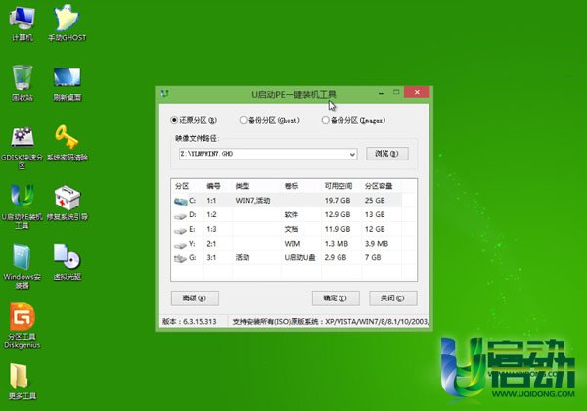Viewport: 587px width, 411px height.
Task: Open the Windows安装器 desktop icon
Action: pyautogui.click(x=23, y=266)
